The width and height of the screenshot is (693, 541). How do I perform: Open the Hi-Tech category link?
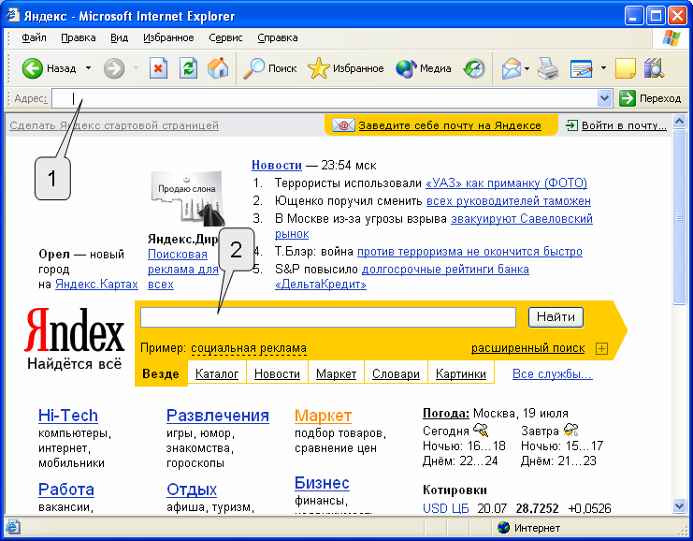68,416
